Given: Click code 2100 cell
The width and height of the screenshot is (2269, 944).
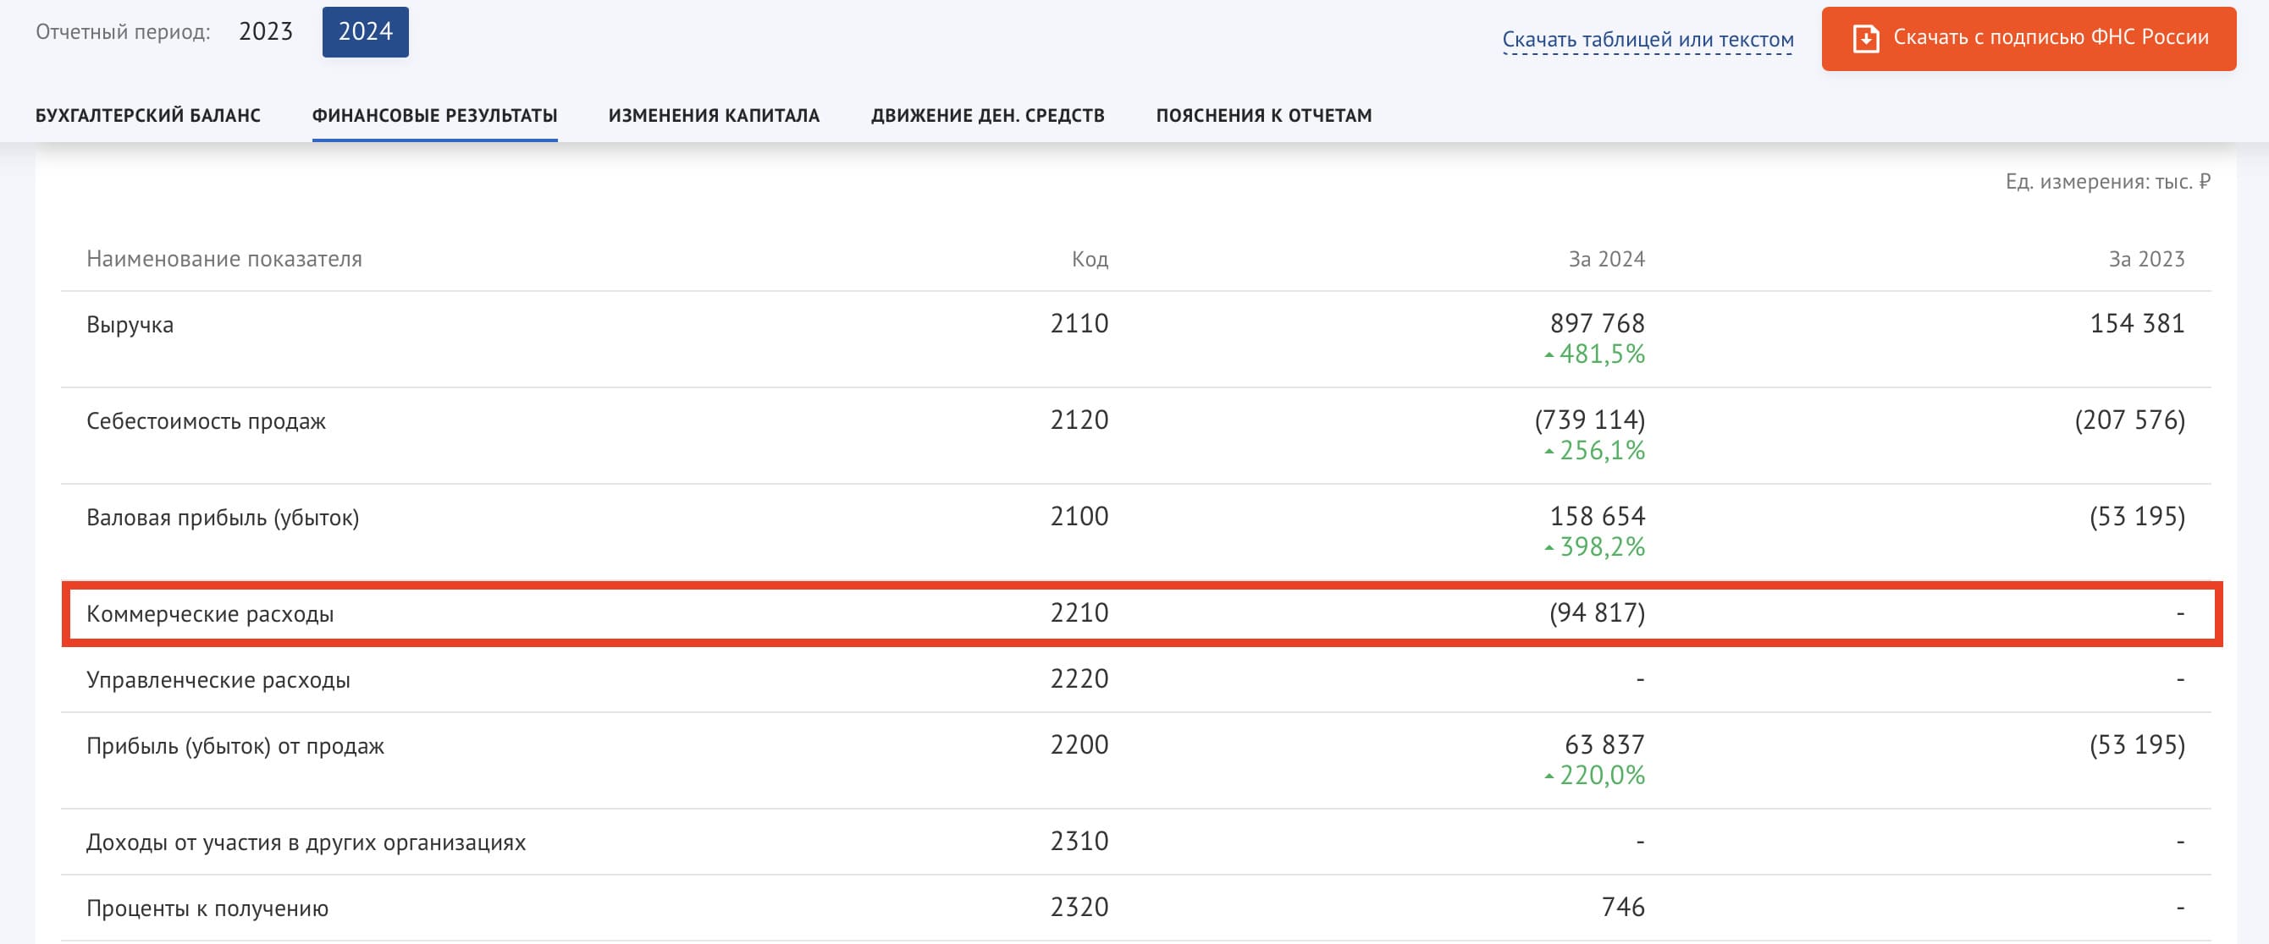Looking at the screenshot, I should [1079, 517].
